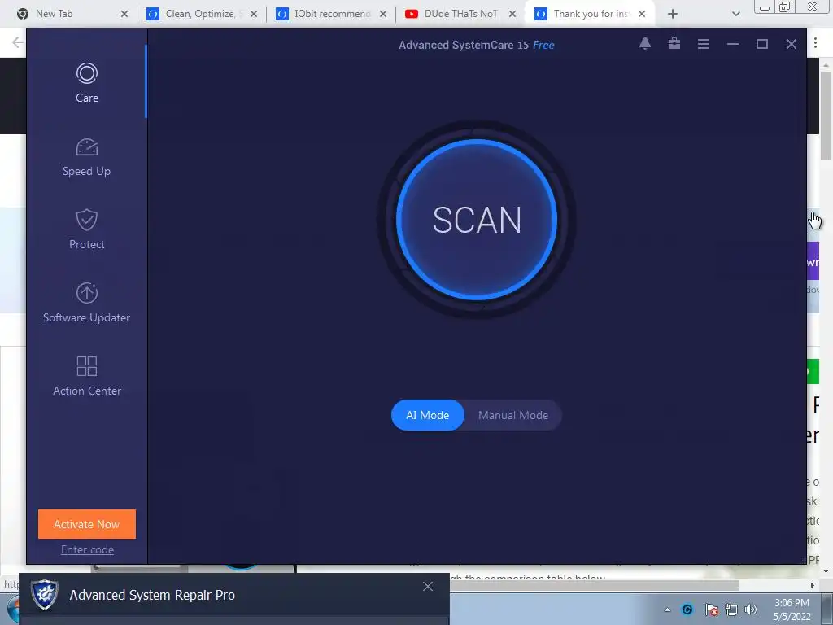Open the Care section in sidebar

click(x=86, y=82)
